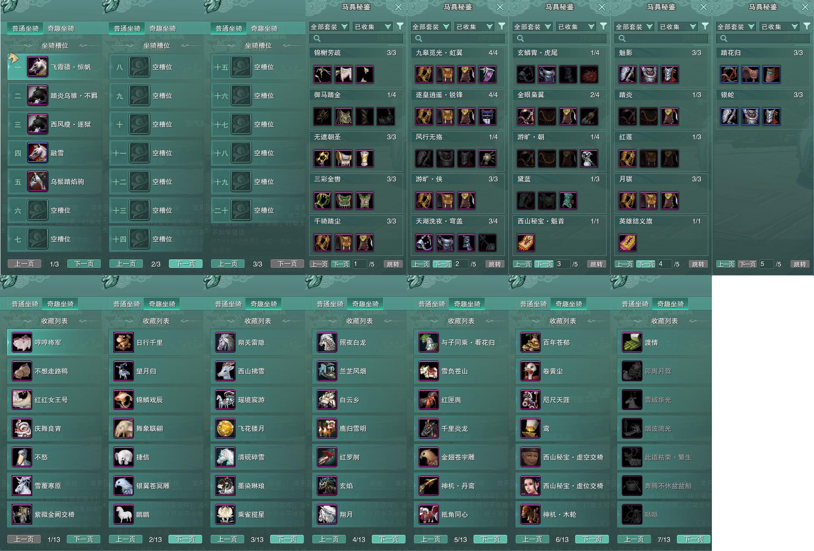Click 上一页 in the 6/13 collection panel
The width and height of the screenshot is (814, 551).
[532, 539]
